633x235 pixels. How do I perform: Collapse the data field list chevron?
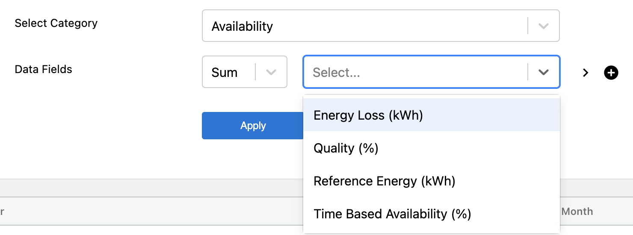543,72
